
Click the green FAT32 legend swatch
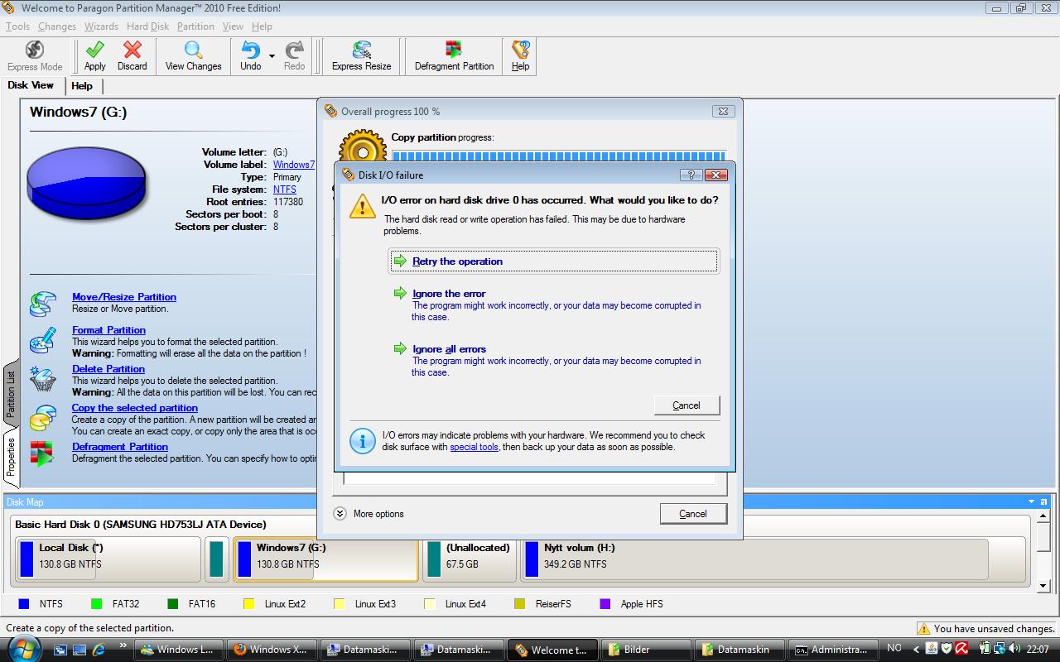(96, 604)
